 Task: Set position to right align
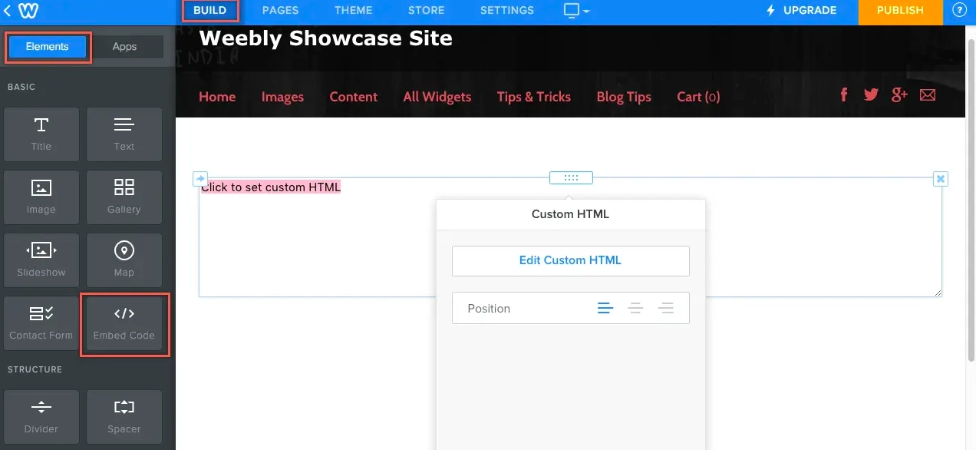[666, 309]
